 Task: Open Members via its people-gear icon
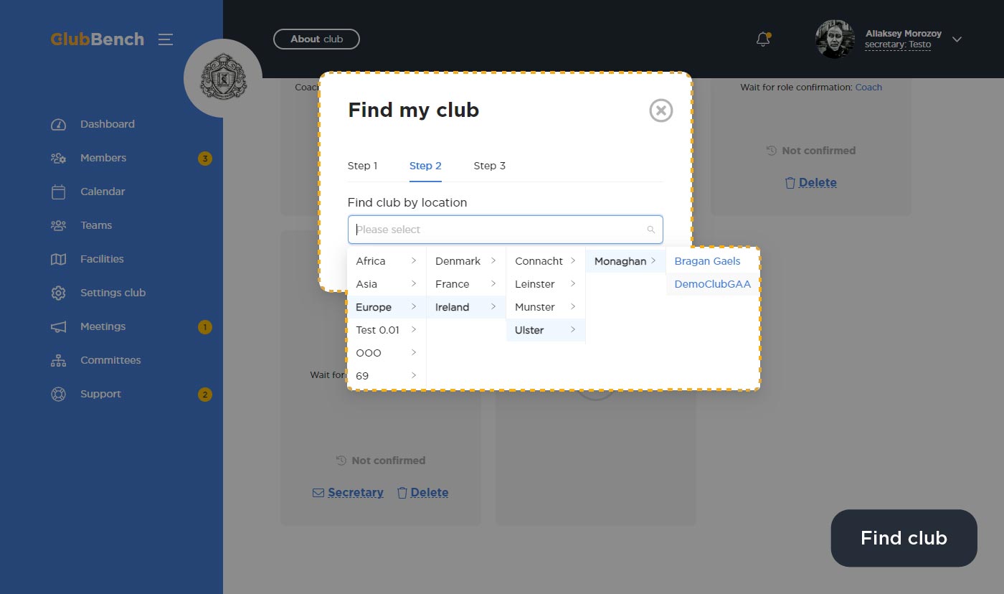pyautogui.click(x=58, y=159)
